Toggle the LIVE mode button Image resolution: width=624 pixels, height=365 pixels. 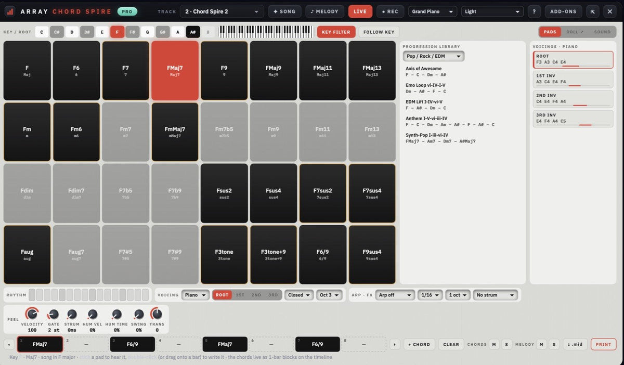[360, 11]
